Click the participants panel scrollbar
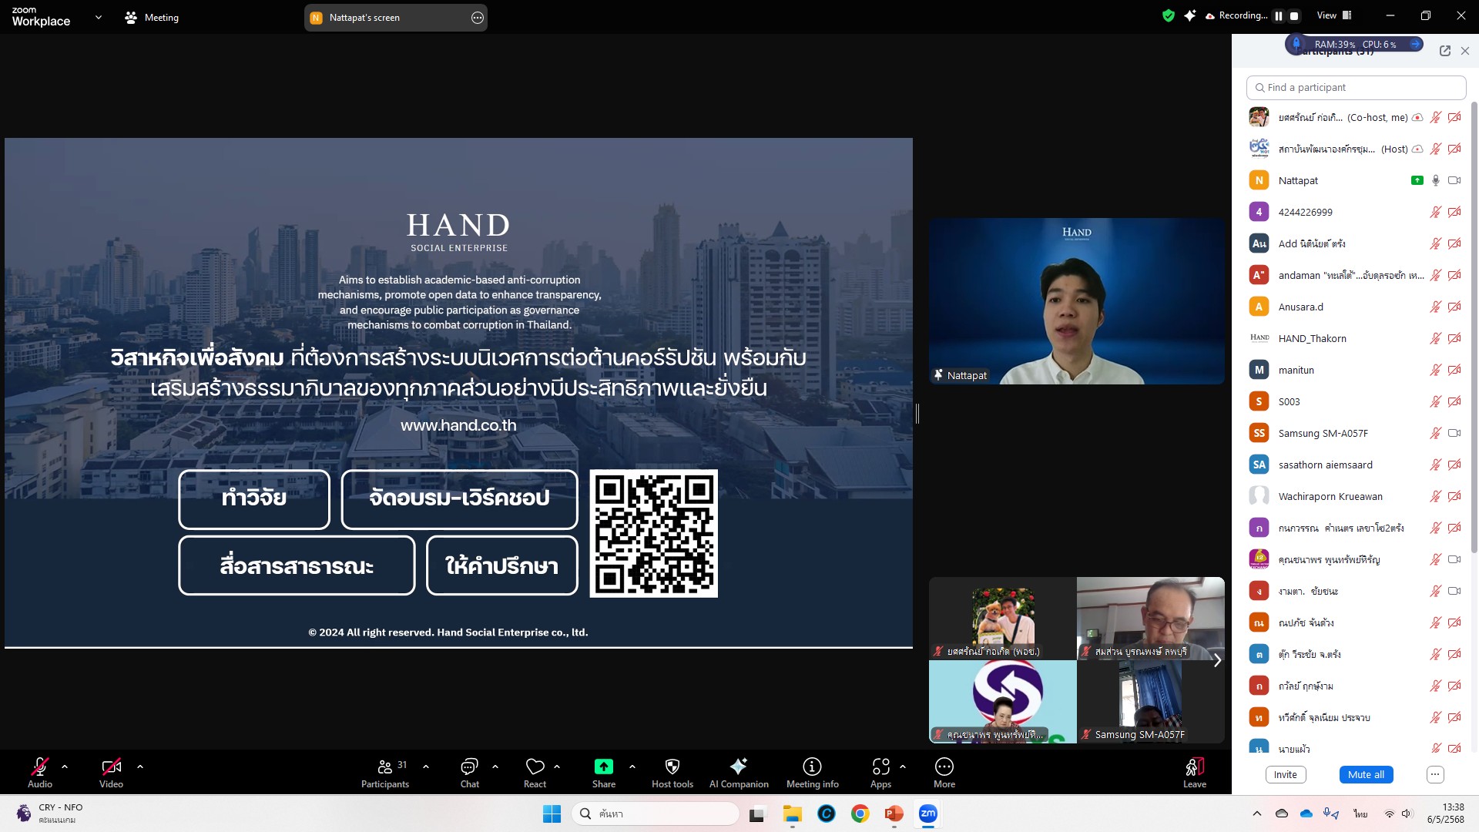Image resolution: width=1479 pixels, height=832 pixels. point(1474,327)
